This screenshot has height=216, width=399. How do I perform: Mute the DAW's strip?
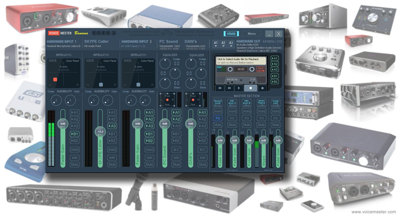point(202,164)
